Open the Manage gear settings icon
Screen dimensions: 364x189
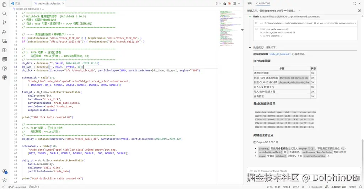tap(4, 180)
